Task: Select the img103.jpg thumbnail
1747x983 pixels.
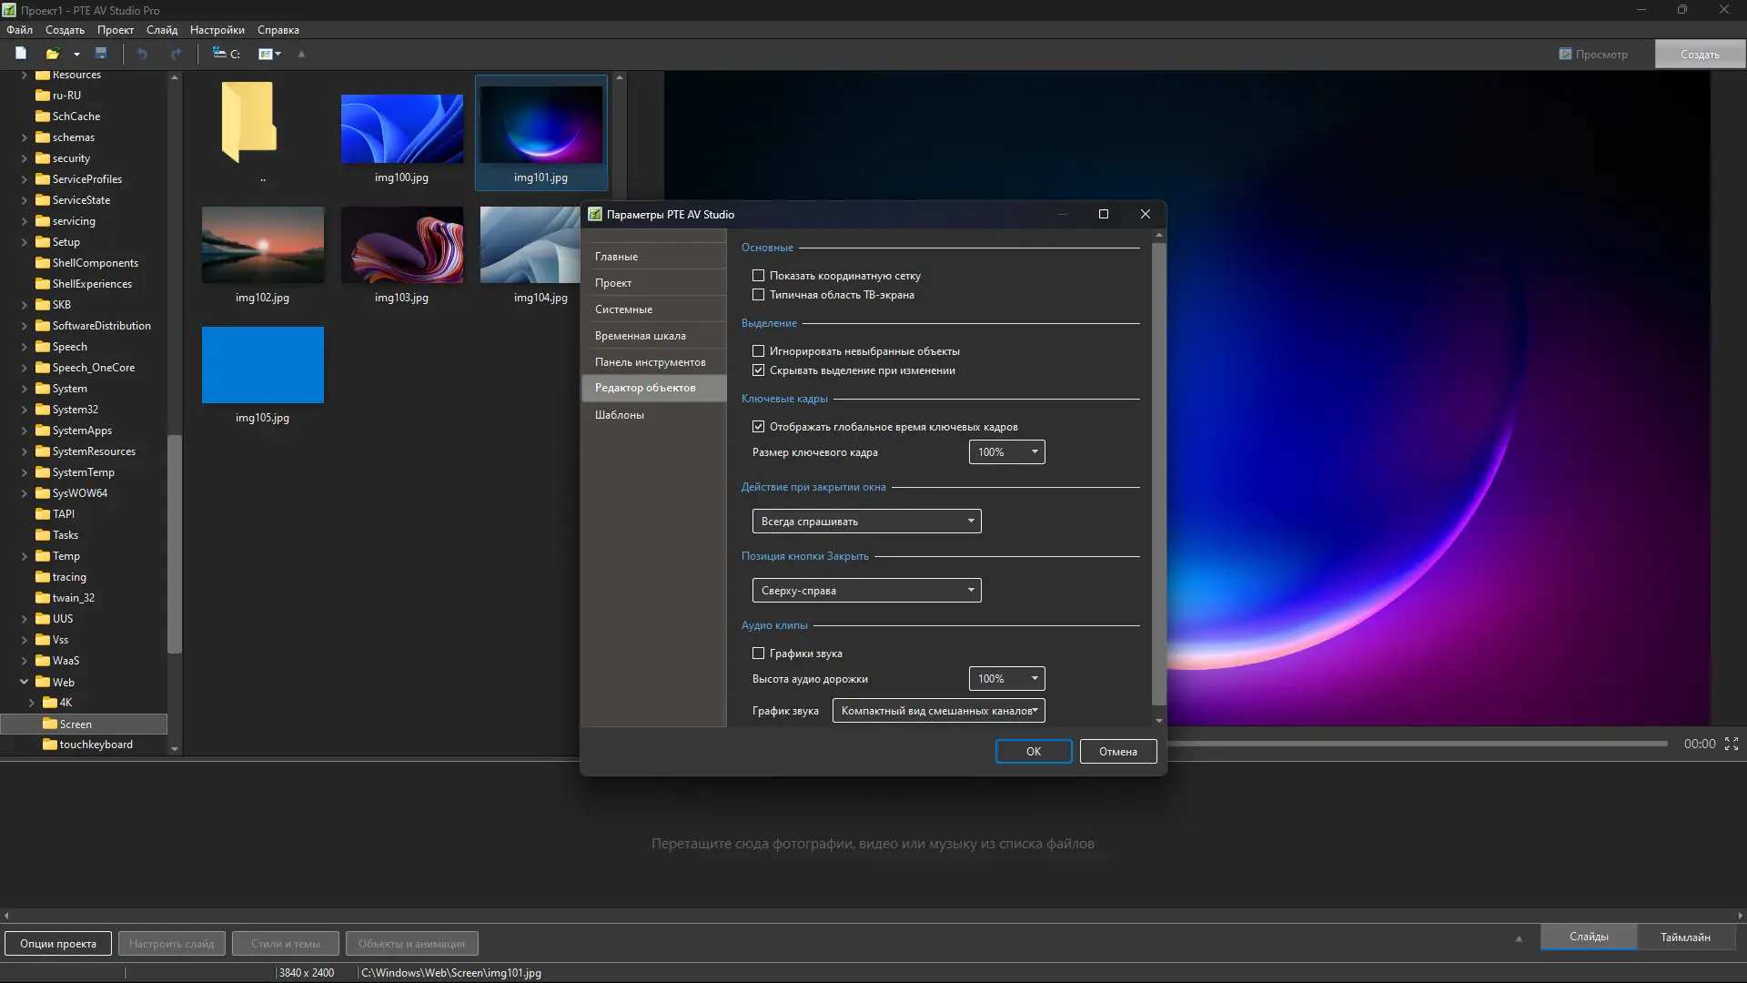Action: coord(401,246)
